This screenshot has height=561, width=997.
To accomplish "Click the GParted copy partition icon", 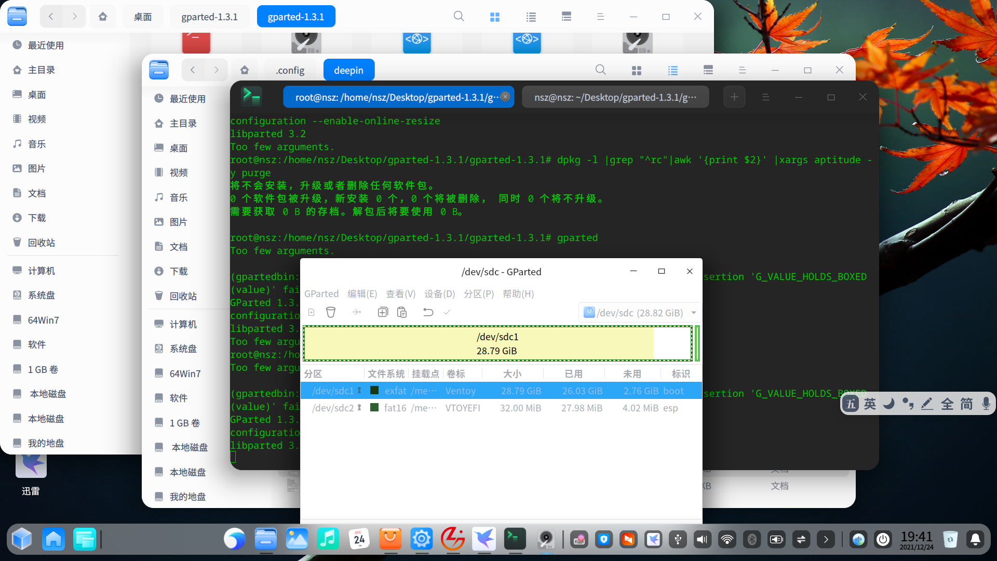I will (x=383, y=312).
